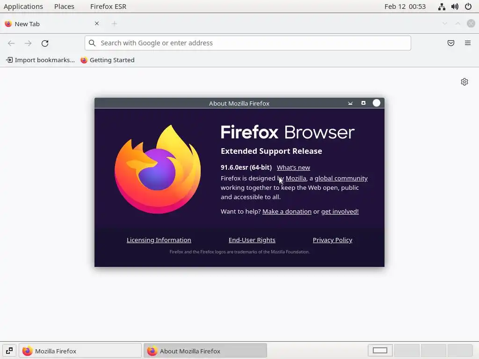This screenshot has width=479, height=359.
Task: Click Import bookmarks in bookmarks toolbar
Action: pos(40,60)
